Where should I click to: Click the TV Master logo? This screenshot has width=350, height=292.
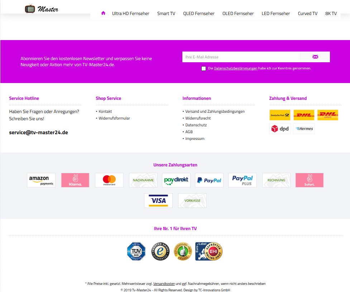click(42, 9)
